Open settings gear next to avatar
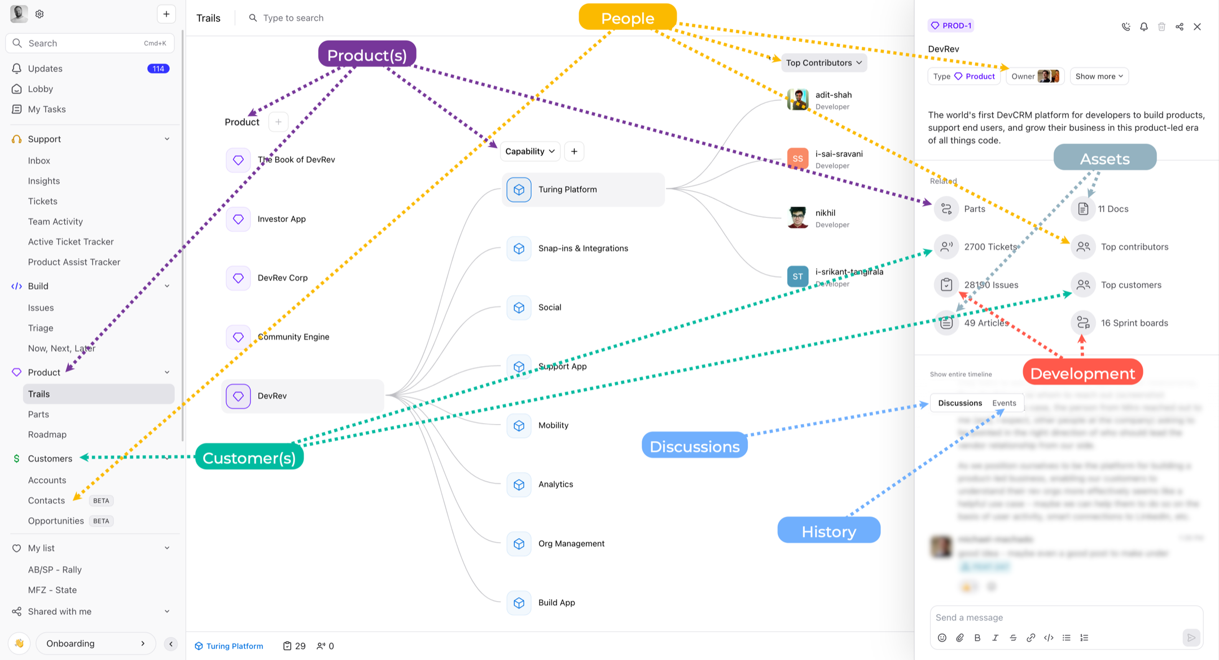1219x660 pixels. [x=40, y=14]
